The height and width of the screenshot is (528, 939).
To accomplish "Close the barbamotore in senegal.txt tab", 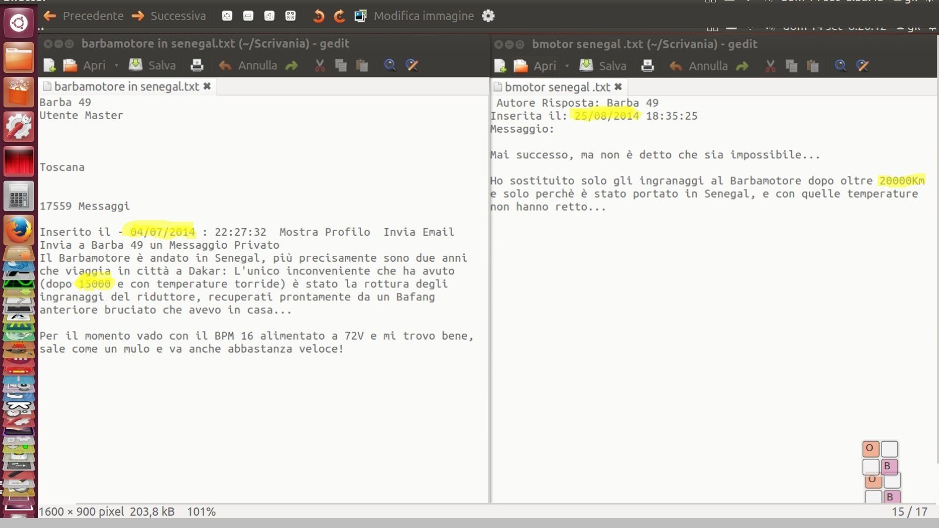I will pyautogui.click(x=207, y=86).
